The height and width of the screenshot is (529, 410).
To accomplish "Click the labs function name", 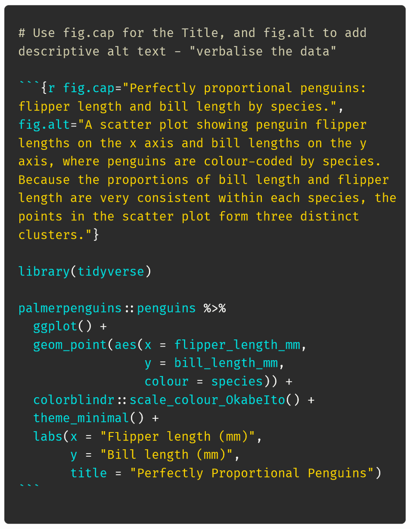I will pyautogui.click(x=48, y=436).
